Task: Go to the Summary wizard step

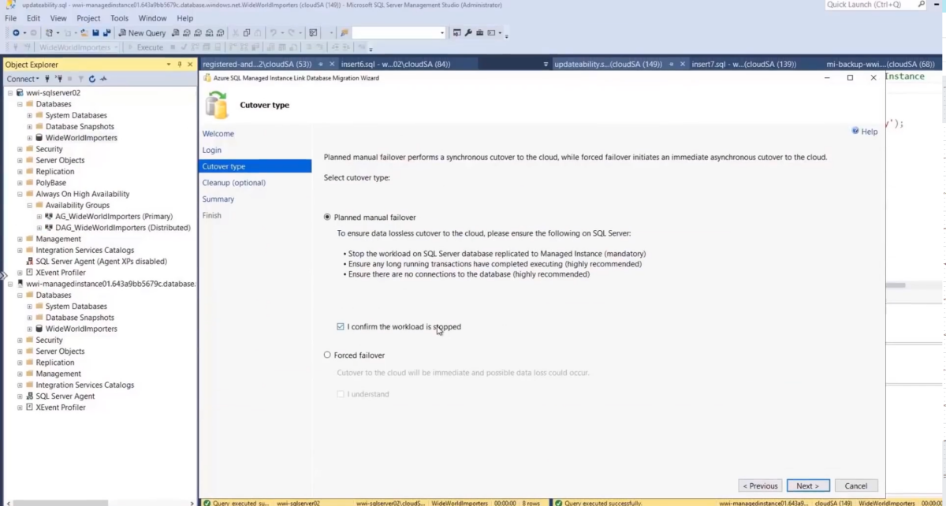Action: [x=218, y=199]
